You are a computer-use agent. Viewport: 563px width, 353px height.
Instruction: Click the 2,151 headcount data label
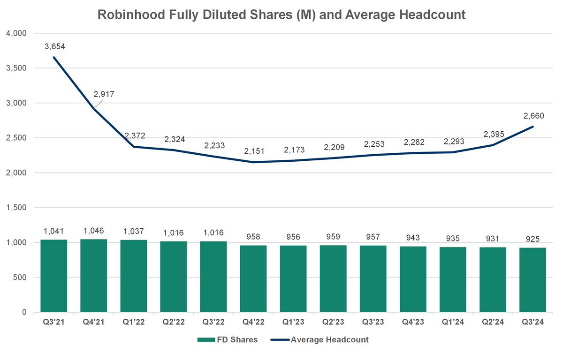[254, 151]
